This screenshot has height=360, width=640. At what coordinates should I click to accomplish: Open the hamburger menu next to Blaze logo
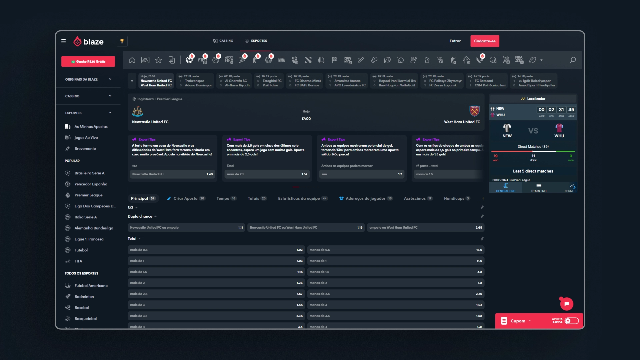(x=63, y=41)
